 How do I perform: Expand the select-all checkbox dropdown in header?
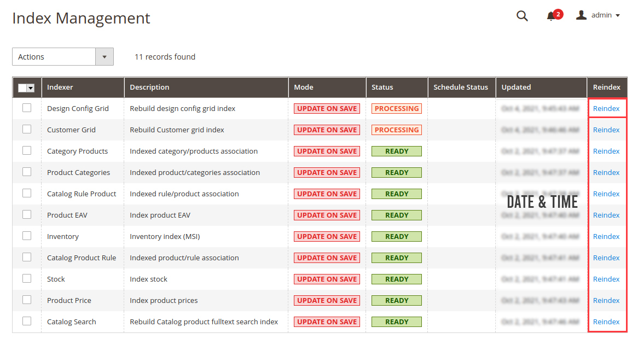click(x=31, y=88)
